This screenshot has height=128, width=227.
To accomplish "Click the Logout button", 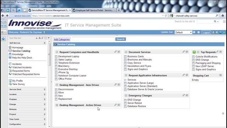I will point(206,32).
